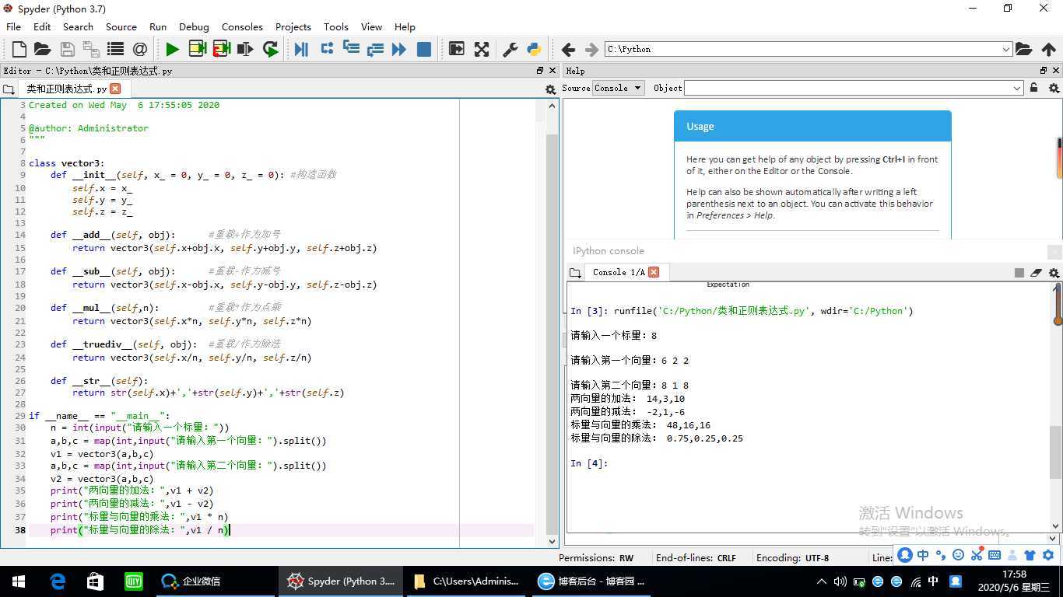
Task: Open Help pane options gear
Action: [1054, 89]
